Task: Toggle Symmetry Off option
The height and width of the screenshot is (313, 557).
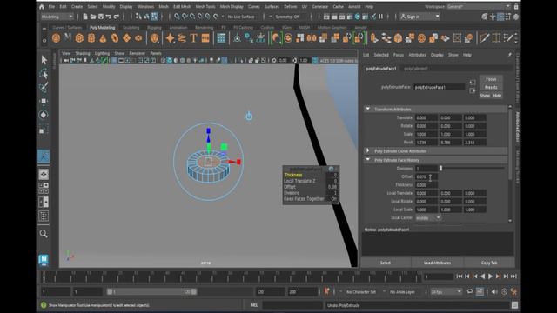Action: [288, 17]
